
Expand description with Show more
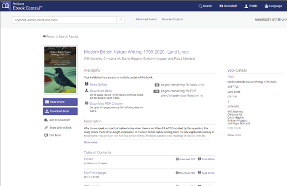click(x=91, y=142)
